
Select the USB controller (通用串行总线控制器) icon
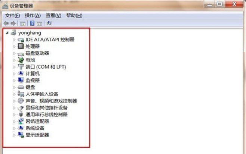21,114
